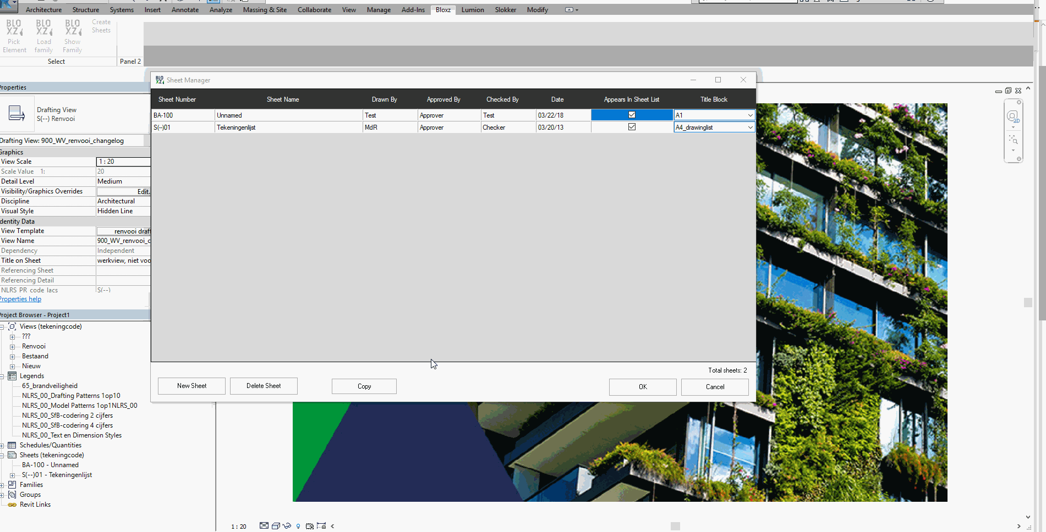Viewport: 1046px width, 532px height.
Task: Click the Sheet Name cell Tekeningenlijst
Action: pyautogui.click(x=288, y=128)
